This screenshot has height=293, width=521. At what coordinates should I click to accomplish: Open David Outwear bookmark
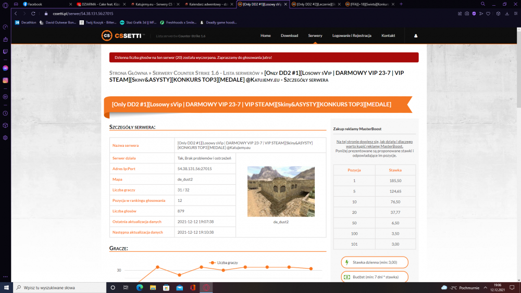pos(57,22)
